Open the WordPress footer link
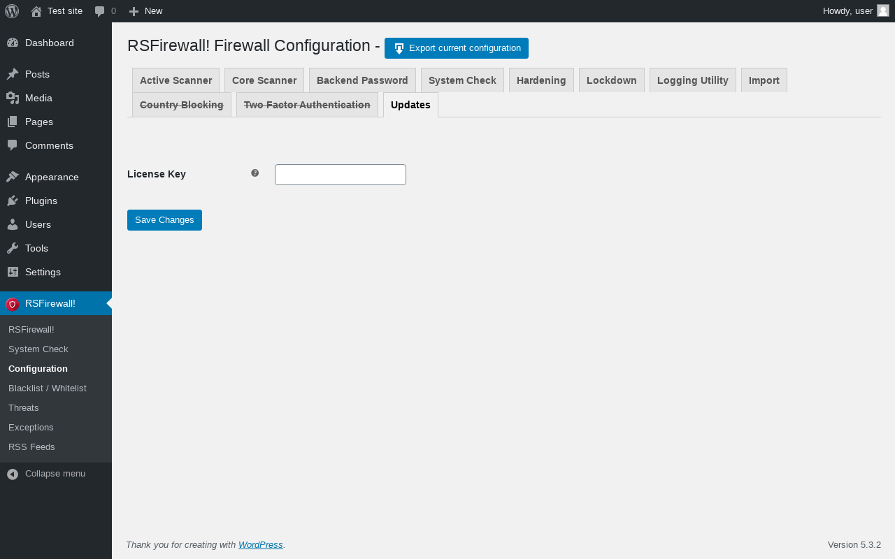Viewport: 895px width, 559px height. click(261, 545)
